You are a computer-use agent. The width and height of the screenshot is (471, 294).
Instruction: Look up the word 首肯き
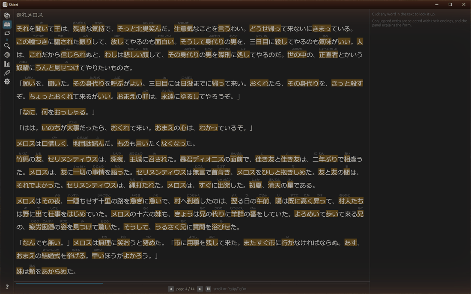[x=221, y=172]
